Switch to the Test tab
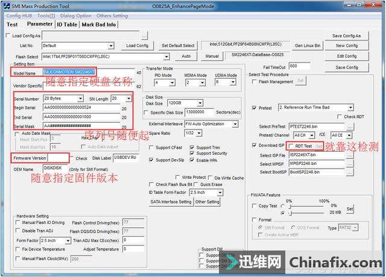Screen dimensions: 386x277 click(12, 25)
